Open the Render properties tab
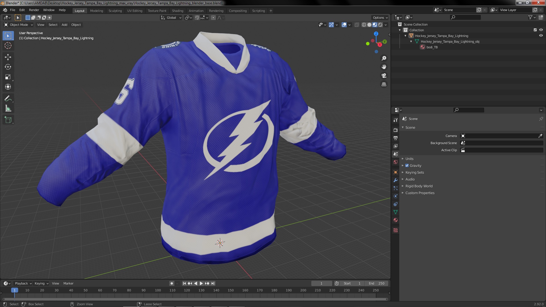Viewport: 546px width, 307px height. [x=396, y=130]
